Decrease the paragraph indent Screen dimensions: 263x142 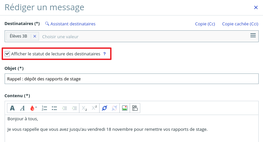[65, 108]
